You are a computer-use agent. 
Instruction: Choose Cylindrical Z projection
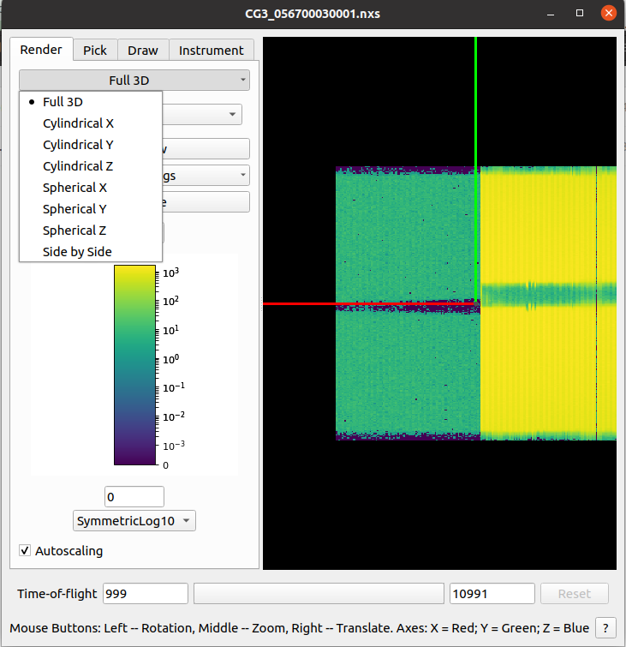(91, 166)
